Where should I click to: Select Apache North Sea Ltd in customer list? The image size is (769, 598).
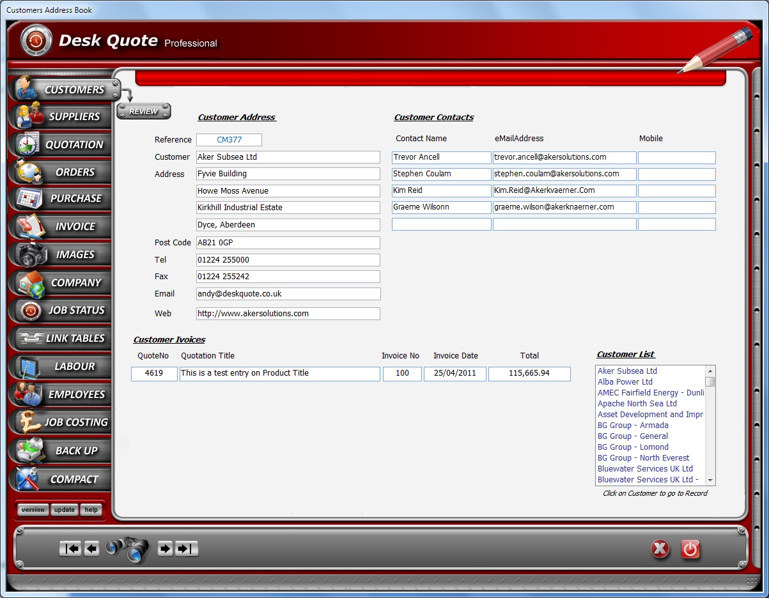coord(637,404)
